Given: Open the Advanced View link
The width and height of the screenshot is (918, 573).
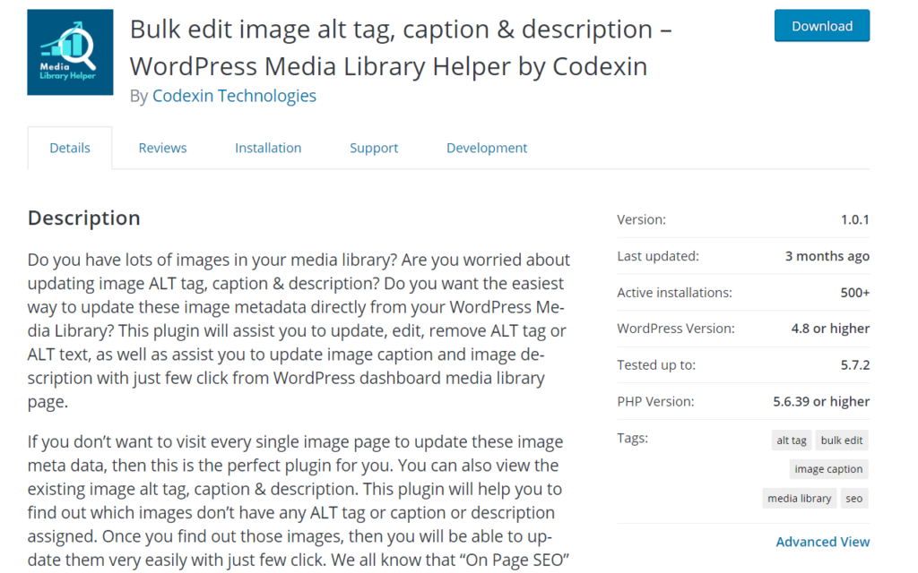Looking at the screenshot, I should (823, 542).
